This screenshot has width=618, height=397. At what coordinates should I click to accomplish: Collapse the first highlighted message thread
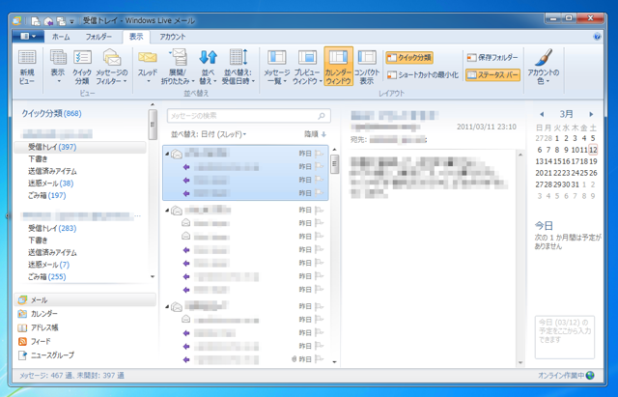click(167, 154)
